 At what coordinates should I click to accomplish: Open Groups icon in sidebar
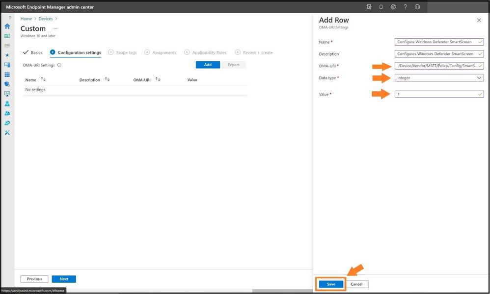coord(7,113)
